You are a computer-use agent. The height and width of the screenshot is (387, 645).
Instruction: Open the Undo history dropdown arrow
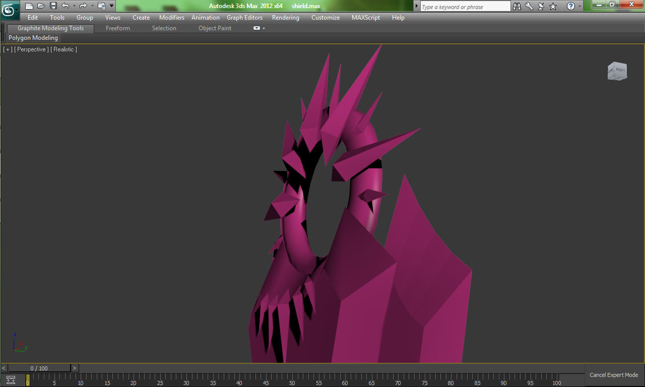74,6
